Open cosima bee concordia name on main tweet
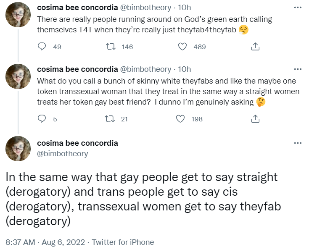Screen dimensions: 309x252 [77, 143]
